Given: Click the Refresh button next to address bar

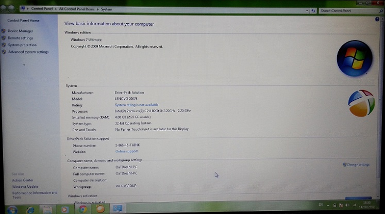Looking at the screenshot, I should coord(313,11).
